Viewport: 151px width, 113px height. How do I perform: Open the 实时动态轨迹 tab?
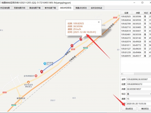[x=96, y=8]
